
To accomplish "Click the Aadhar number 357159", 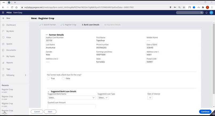I will (x=49, y=40).
